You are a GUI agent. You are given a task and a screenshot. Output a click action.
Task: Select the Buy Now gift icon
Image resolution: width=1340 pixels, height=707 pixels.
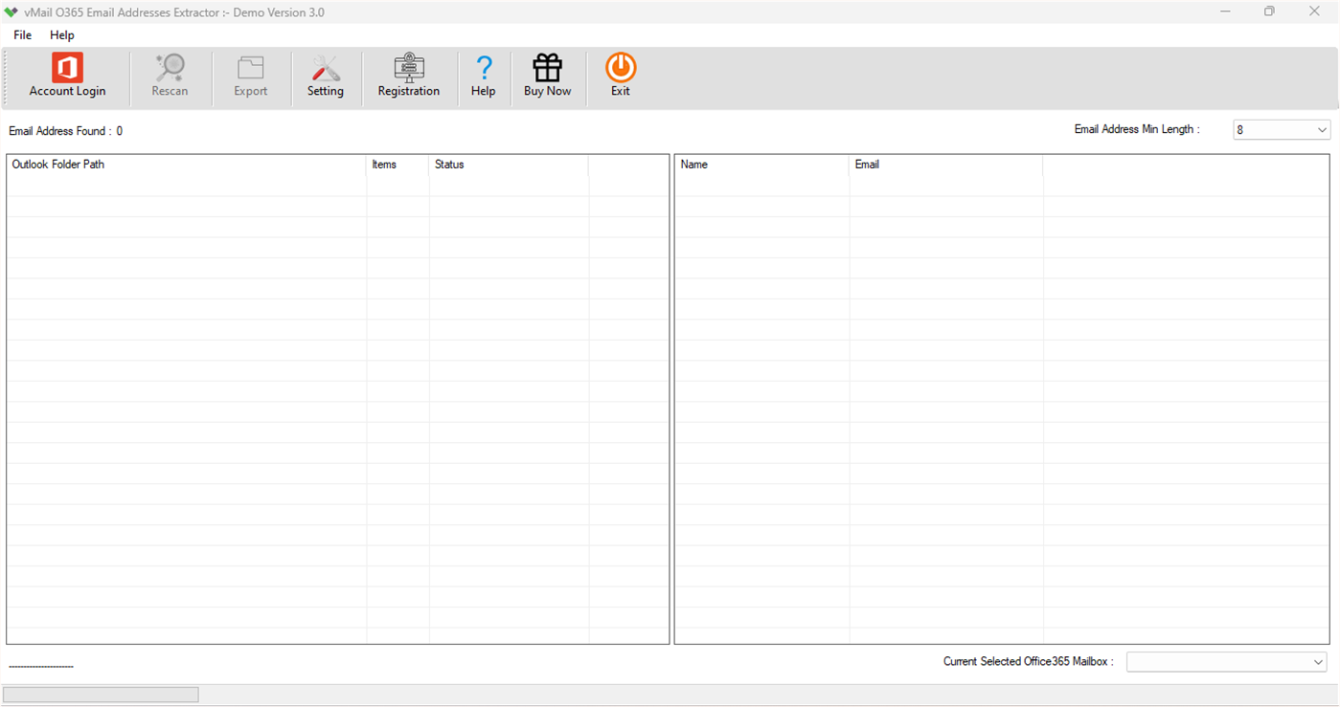click(547, 75)
